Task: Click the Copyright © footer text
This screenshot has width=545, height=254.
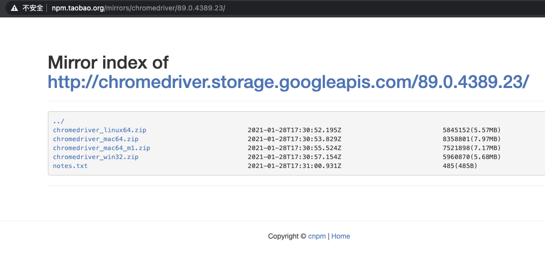Action: coord(287,236)
